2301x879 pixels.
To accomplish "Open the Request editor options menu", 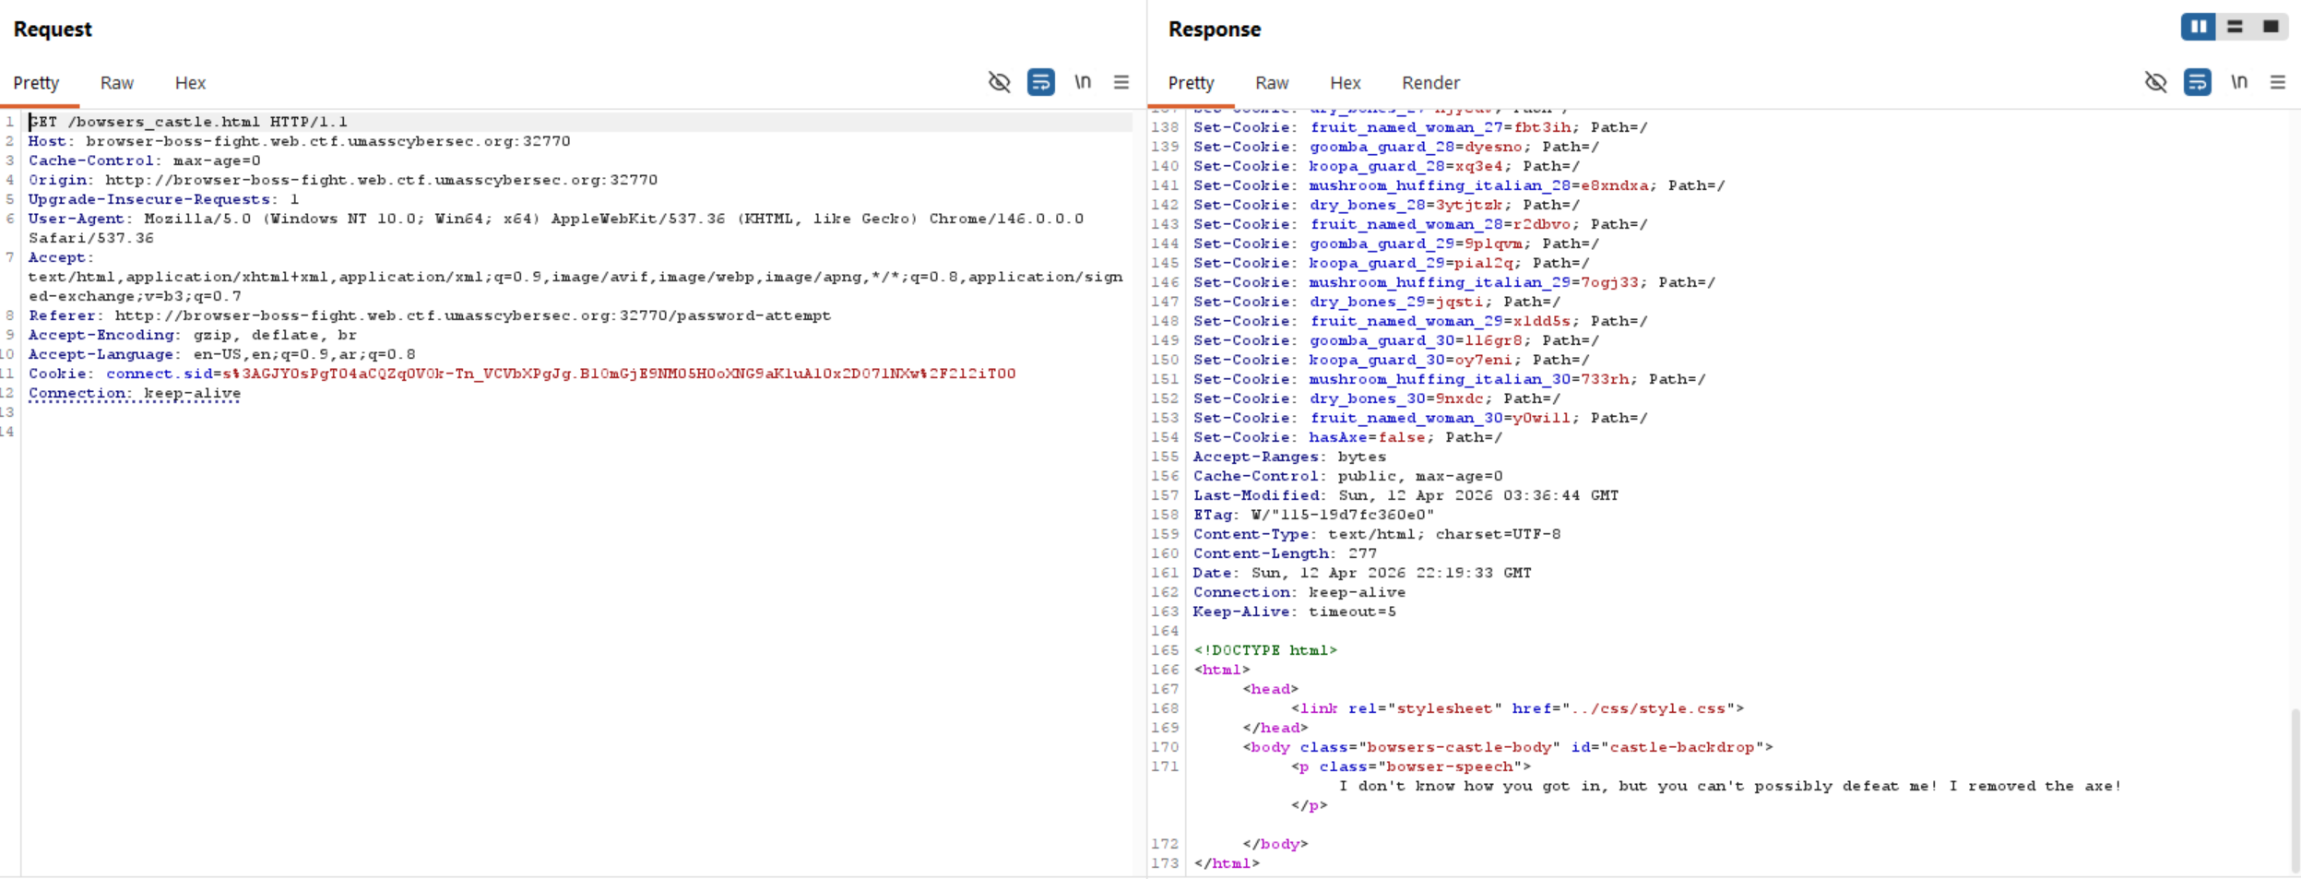I will (x=1120, y=82).
